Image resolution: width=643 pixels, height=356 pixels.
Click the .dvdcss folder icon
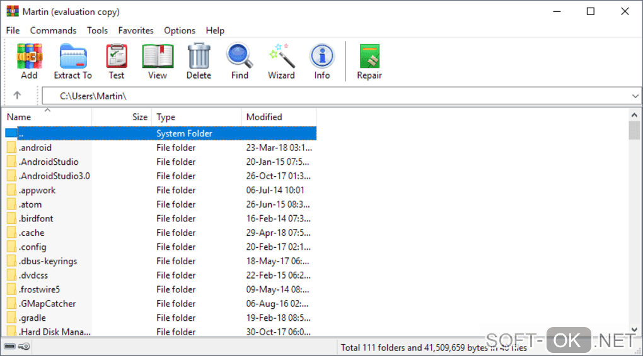coord(11,275)
